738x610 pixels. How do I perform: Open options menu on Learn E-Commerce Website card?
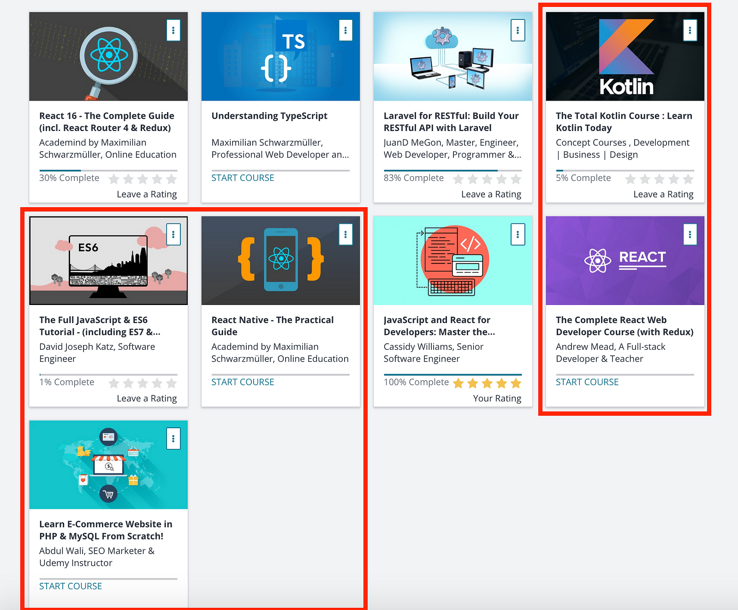point(173,439)
